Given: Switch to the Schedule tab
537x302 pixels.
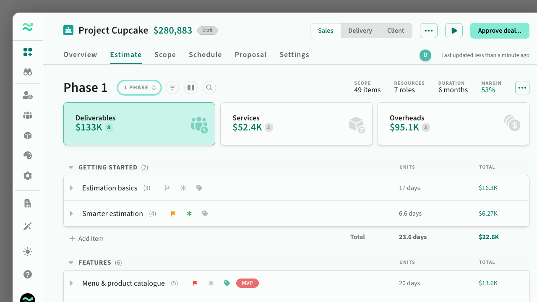Looking at the screenshot, I should [205, 55].
